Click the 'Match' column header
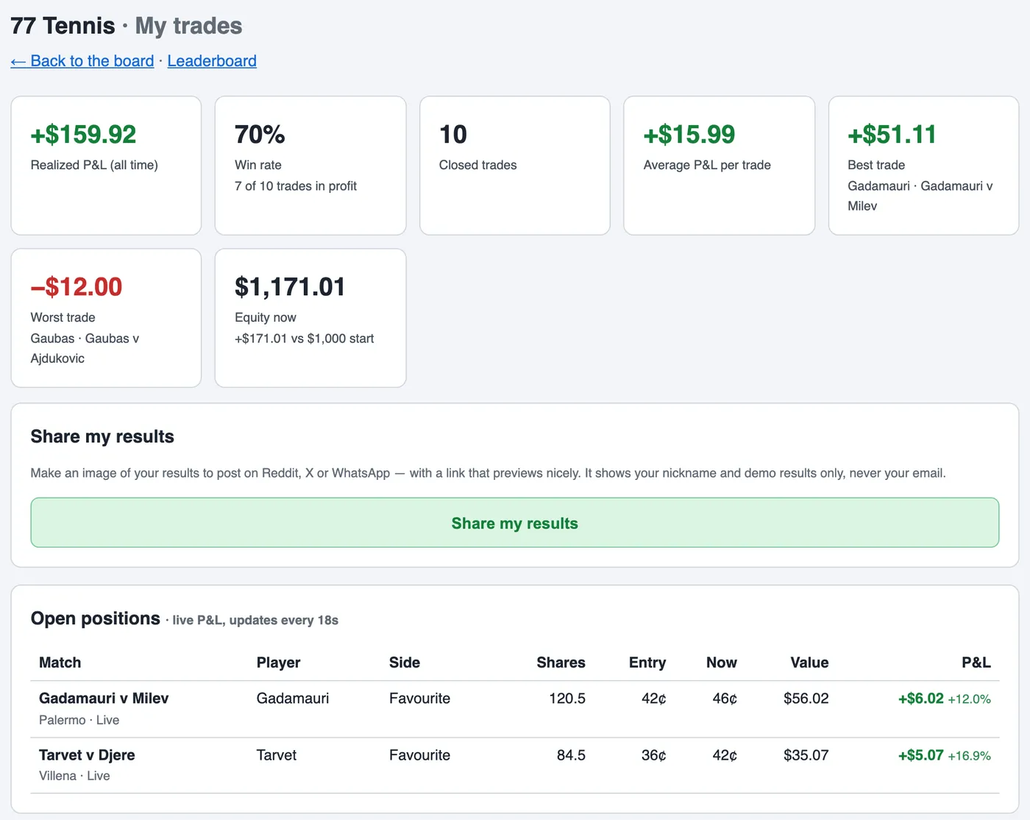This screenshot has width=1030, height=820. 60,662
